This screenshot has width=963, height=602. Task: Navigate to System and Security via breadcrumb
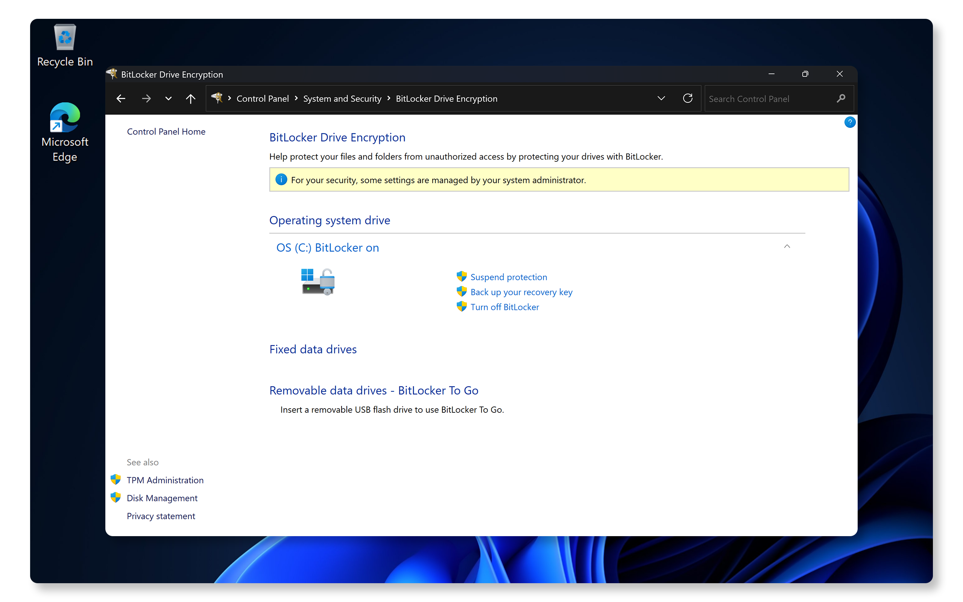(342, 98)
